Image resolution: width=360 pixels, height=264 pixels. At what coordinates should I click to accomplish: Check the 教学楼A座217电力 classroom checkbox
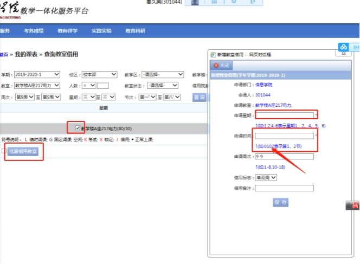pos(78,128)
